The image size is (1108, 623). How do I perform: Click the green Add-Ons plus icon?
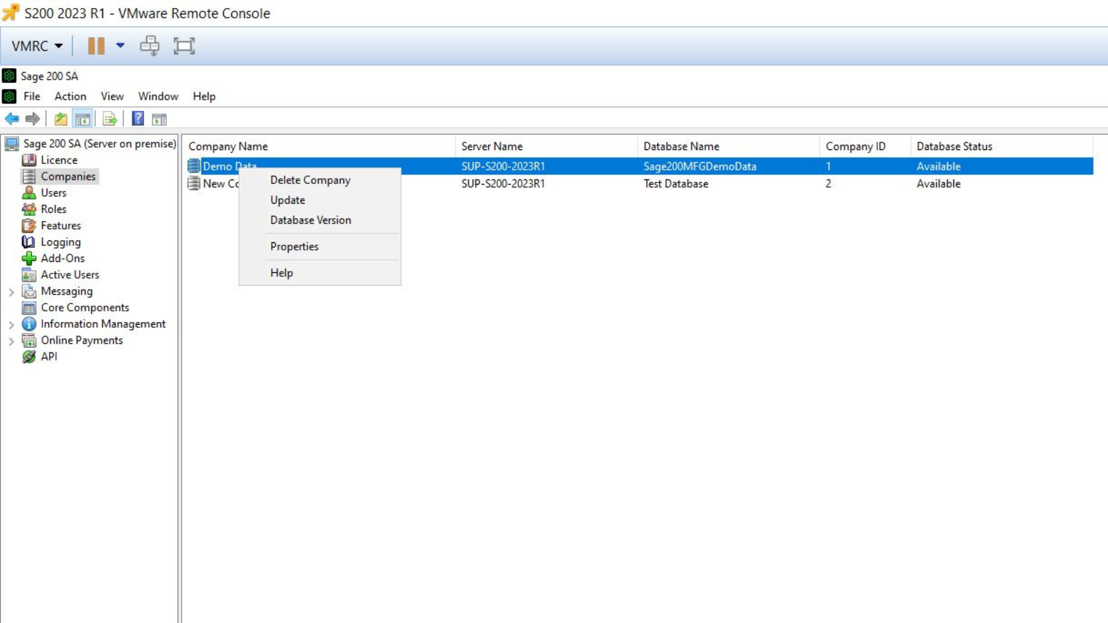click(x=29, y=258)
